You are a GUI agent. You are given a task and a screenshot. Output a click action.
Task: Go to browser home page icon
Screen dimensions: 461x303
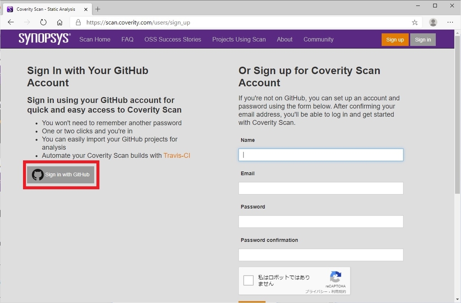click(60, 22)
